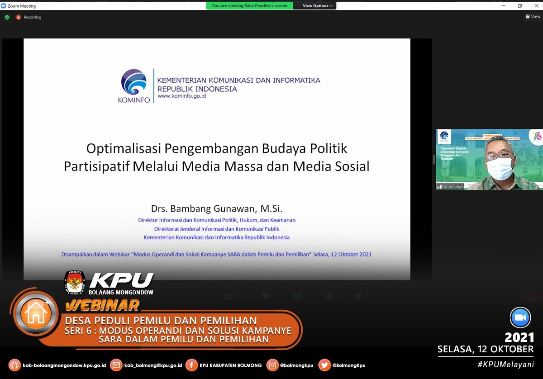The image size is (543, 379).
Task: Click the www.kominfo.go.id link on slide
Action: [x=181, y=96]
